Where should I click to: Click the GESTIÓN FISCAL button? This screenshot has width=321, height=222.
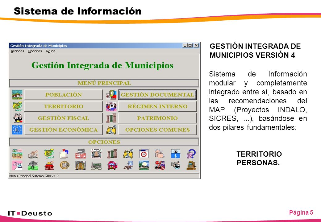[64, 118]
